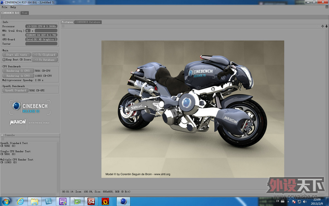Image resolution: width=329 pixels, height=206 pixels.
Task: Click the 5691 CB-CPU score
Action: click(x=43, y=71)
